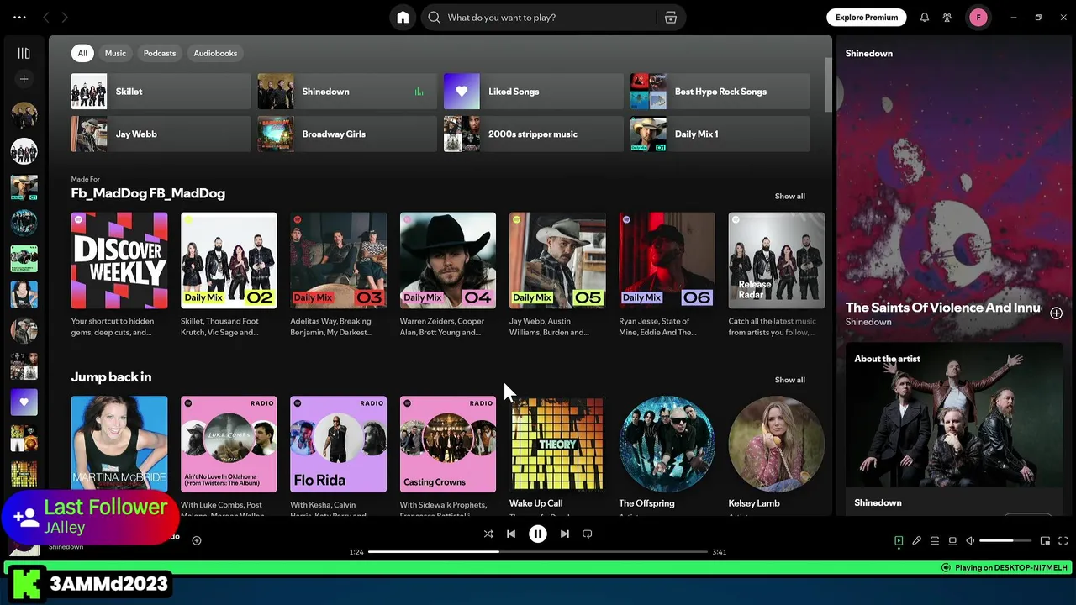Click main content vertical scrollbar
This screenshot has width=1076, height=605.
point(828,84)
